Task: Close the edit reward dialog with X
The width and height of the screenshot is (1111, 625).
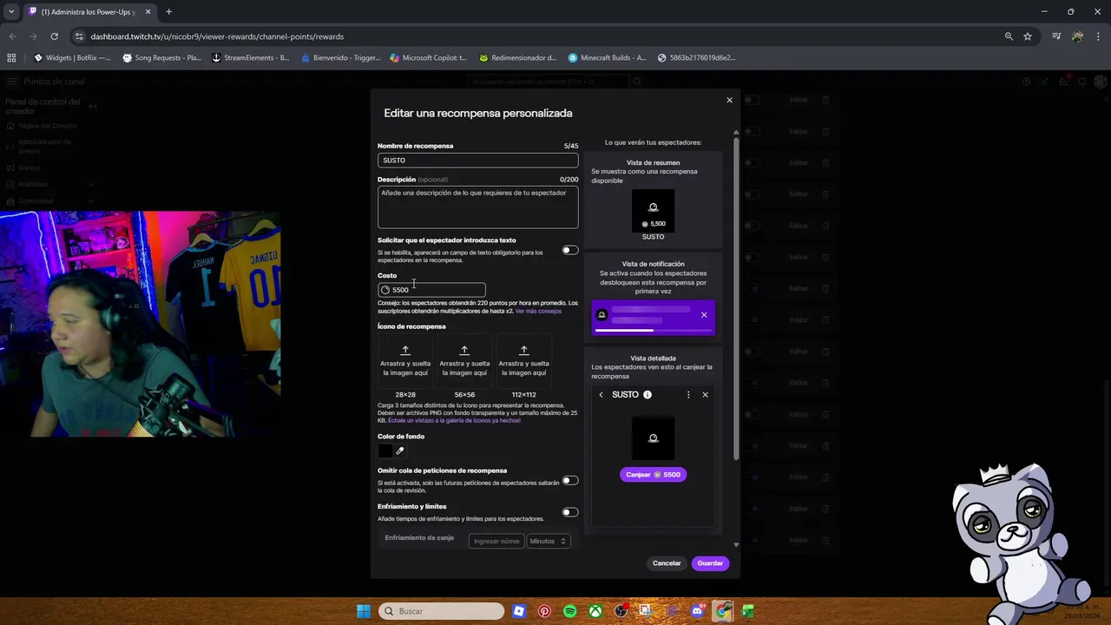Action: click(729, 100)
